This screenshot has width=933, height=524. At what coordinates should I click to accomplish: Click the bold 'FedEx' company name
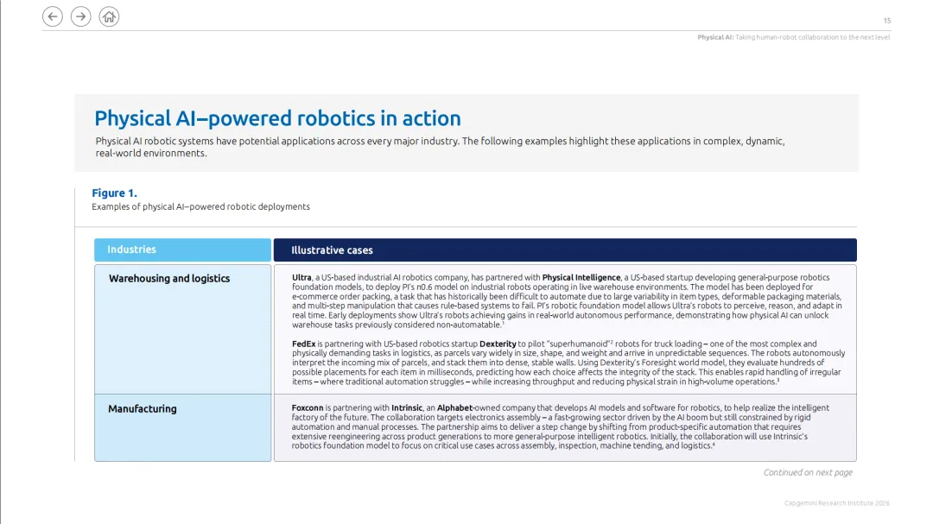(303, 344)
